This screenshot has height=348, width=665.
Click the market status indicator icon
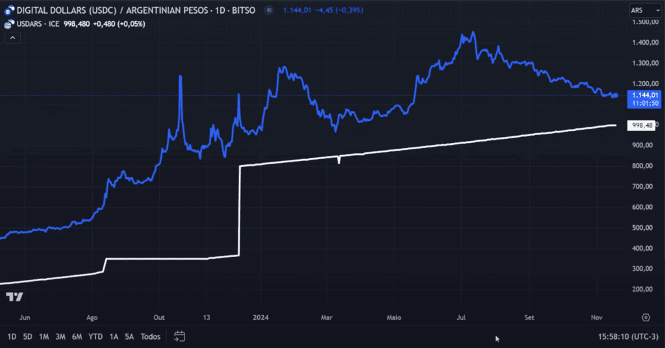[268, 10]
